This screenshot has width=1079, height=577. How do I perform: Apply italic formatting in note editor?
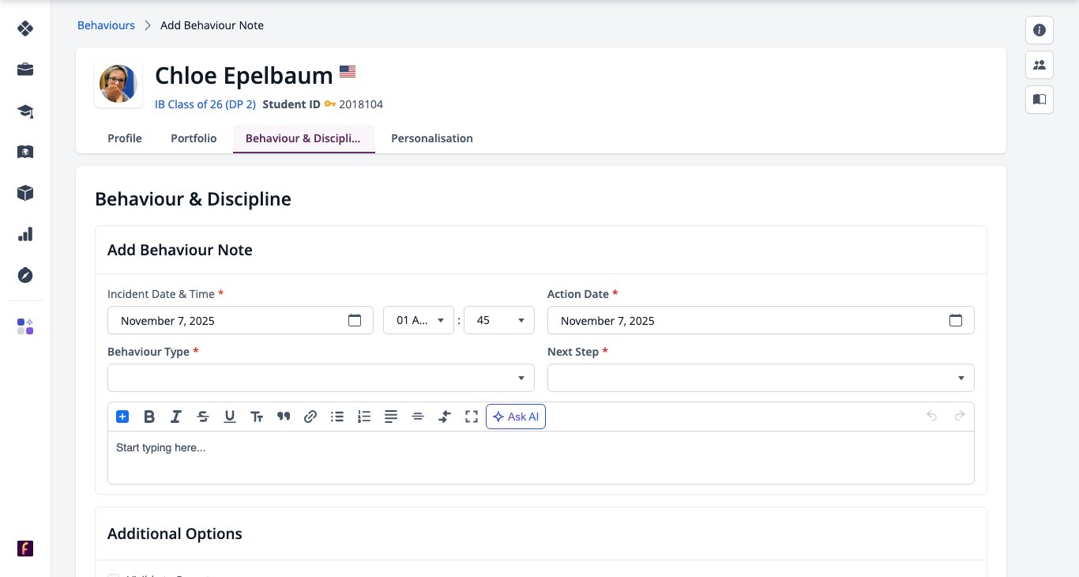(176, 417)
